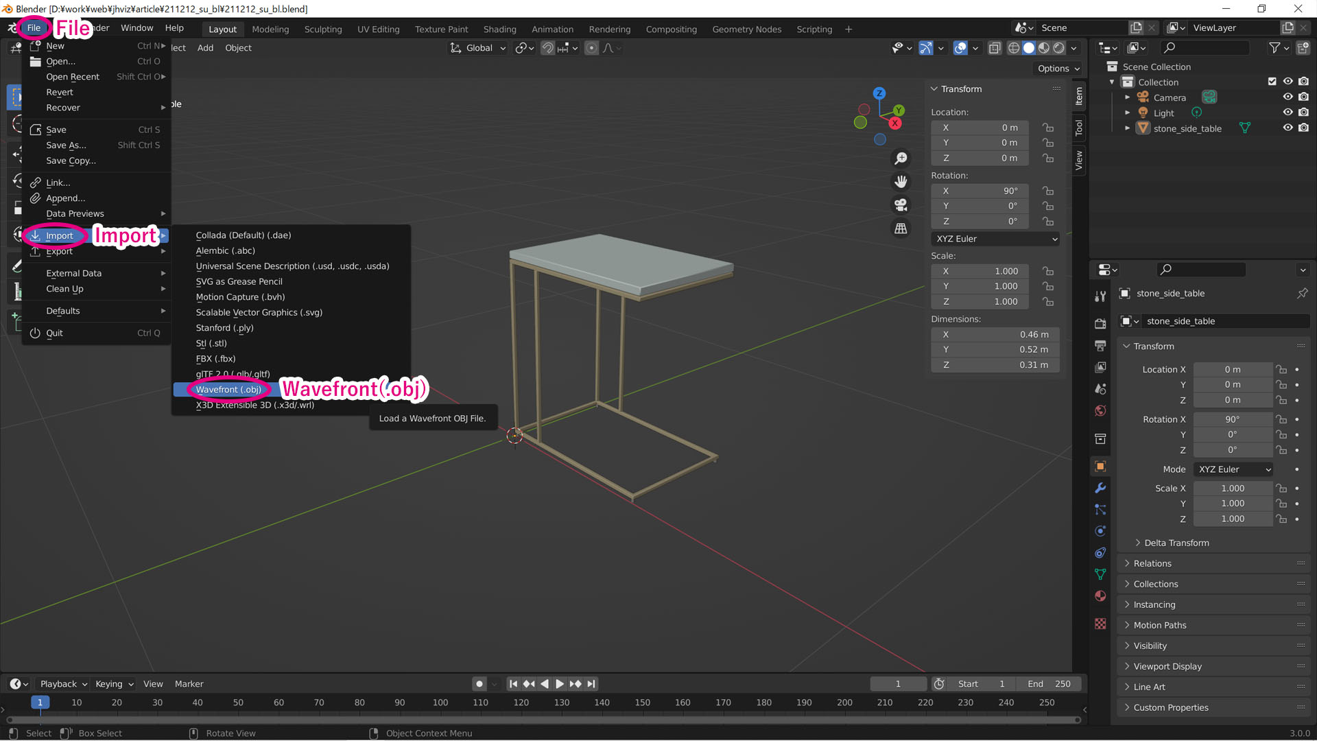Jump to the timeline end frame
1317x741 pixels.
(x=591, y=684)
